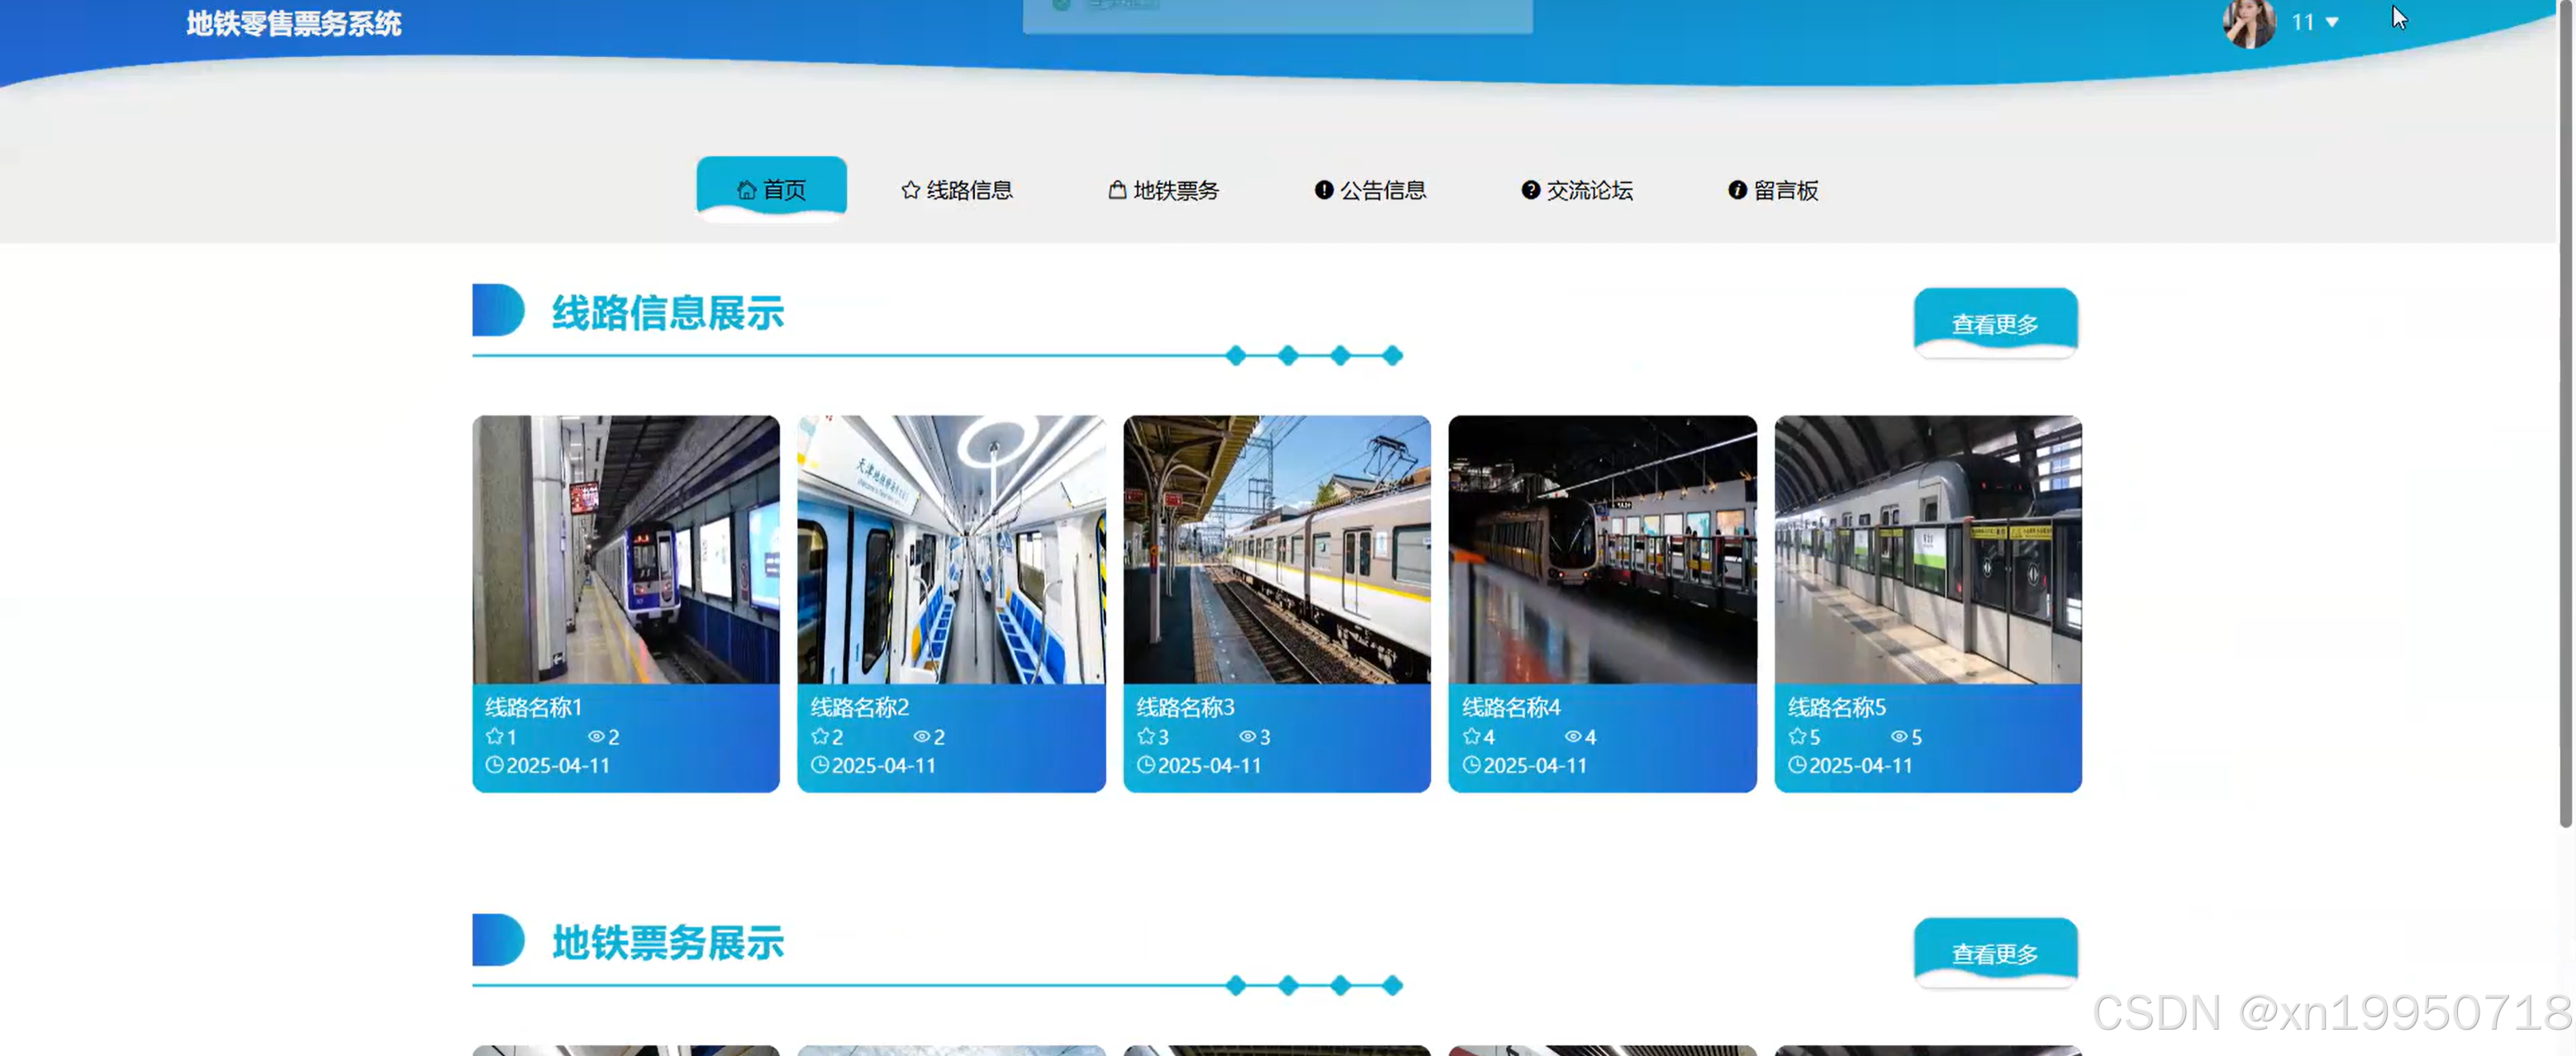Click the eye views icon on 线路名称3
This screenshot has width=2576, height=1056.
tap(1247, 736)
